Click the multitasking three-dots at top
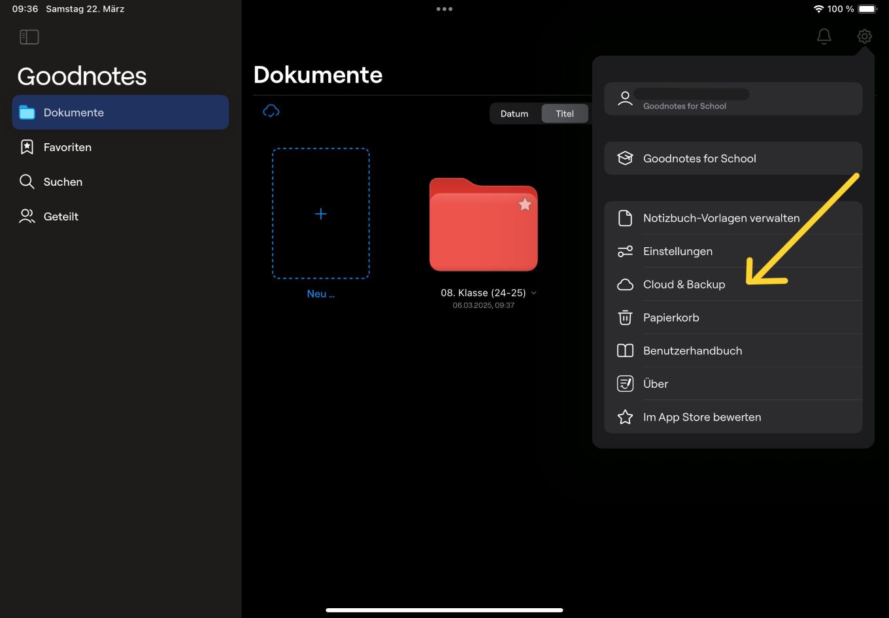The image size is (889, 618). tap(444, 9)
